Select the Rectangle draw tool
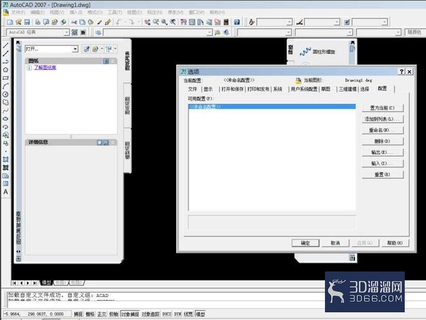This screenshot has width=426, height=320. 5,78
